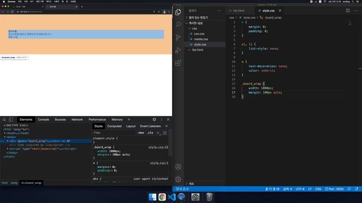Show more Styles sidebar tabs
Image resolution: width=362 pixels, height=203 pixels.
tap(166, 126)
